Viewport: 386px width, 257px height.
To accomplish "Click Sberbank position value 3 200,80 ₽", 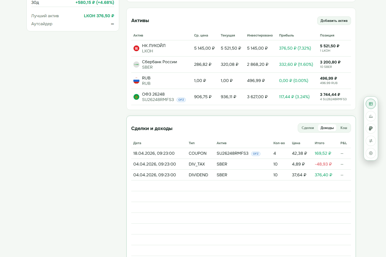I will [330, 62].
